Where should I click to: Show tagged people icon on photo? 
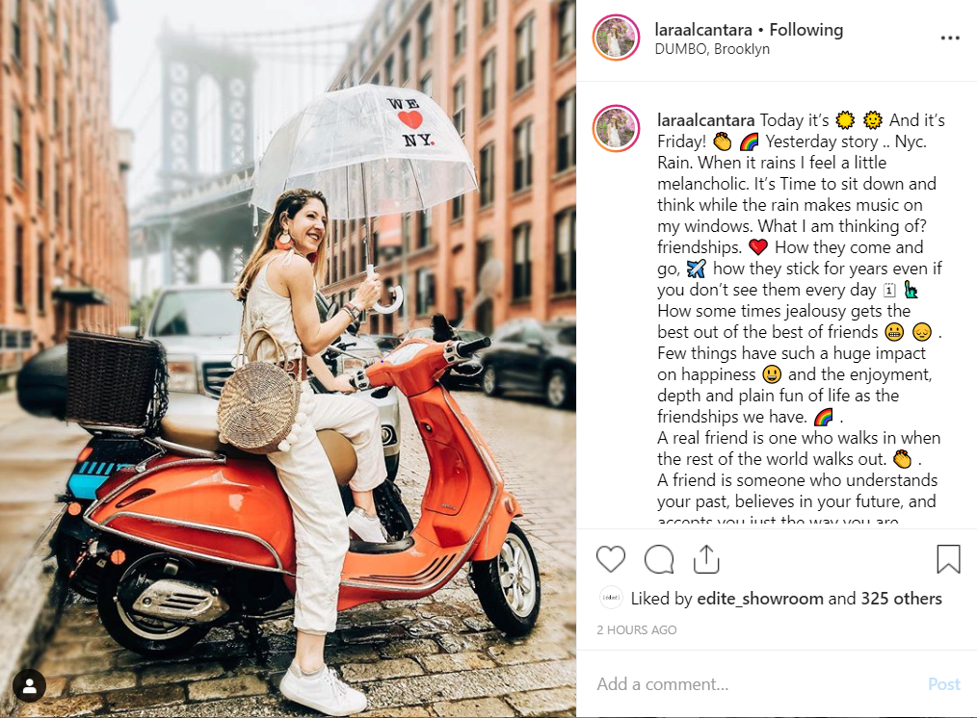pyautogui.click(x=29, y=685)
